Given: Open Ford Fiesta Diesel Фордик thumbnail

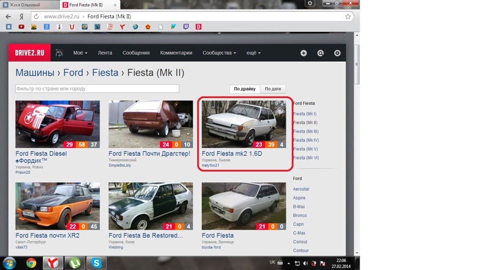Looking at the screenshot, I should coord(58,124).
